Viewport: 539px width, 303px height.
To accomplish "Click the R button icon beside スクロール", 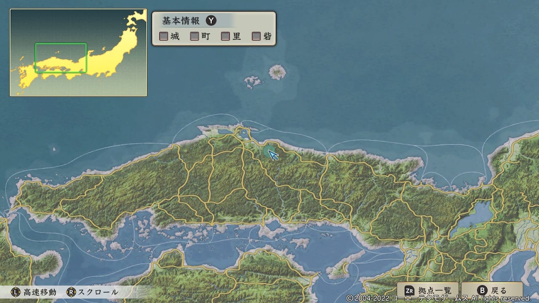I will [x=71, y=290].
